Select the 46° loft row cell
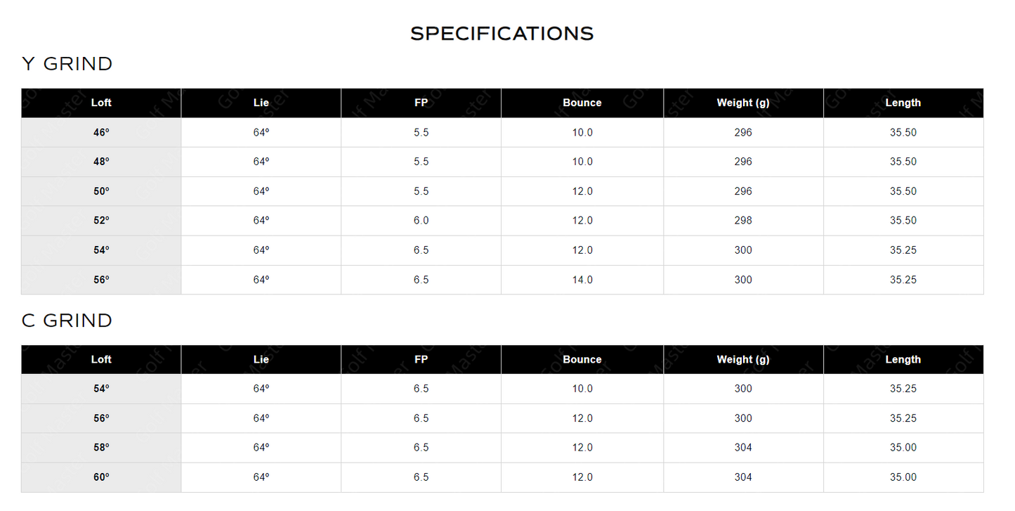 click(101, 132)
